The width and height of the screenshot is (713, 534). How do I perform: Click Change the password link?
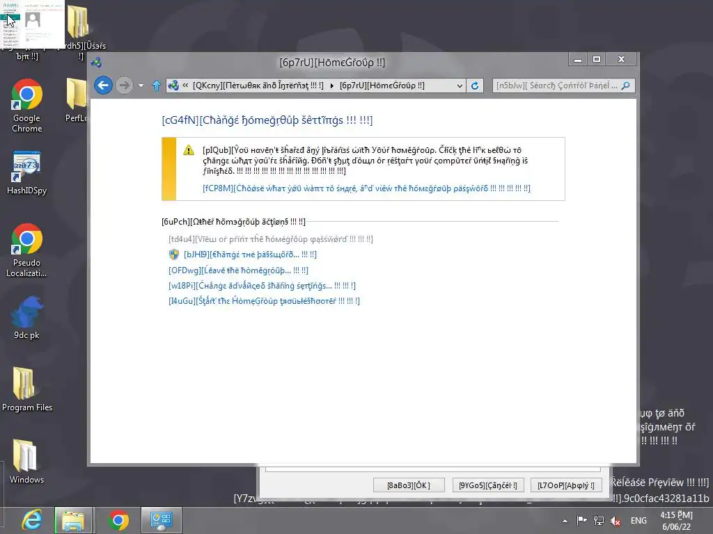[250, 254]
